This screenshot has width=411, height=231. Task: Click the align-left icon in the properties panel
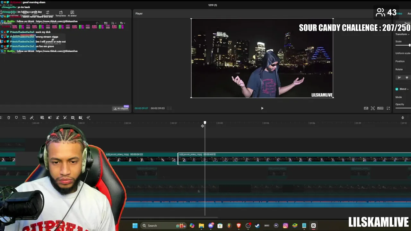coord(399,78)
